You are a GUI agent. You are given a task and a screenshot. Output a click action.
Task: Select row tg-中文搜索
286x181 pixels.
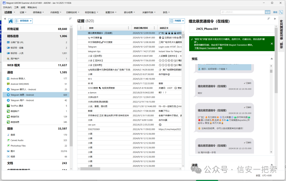pos(129,38)
